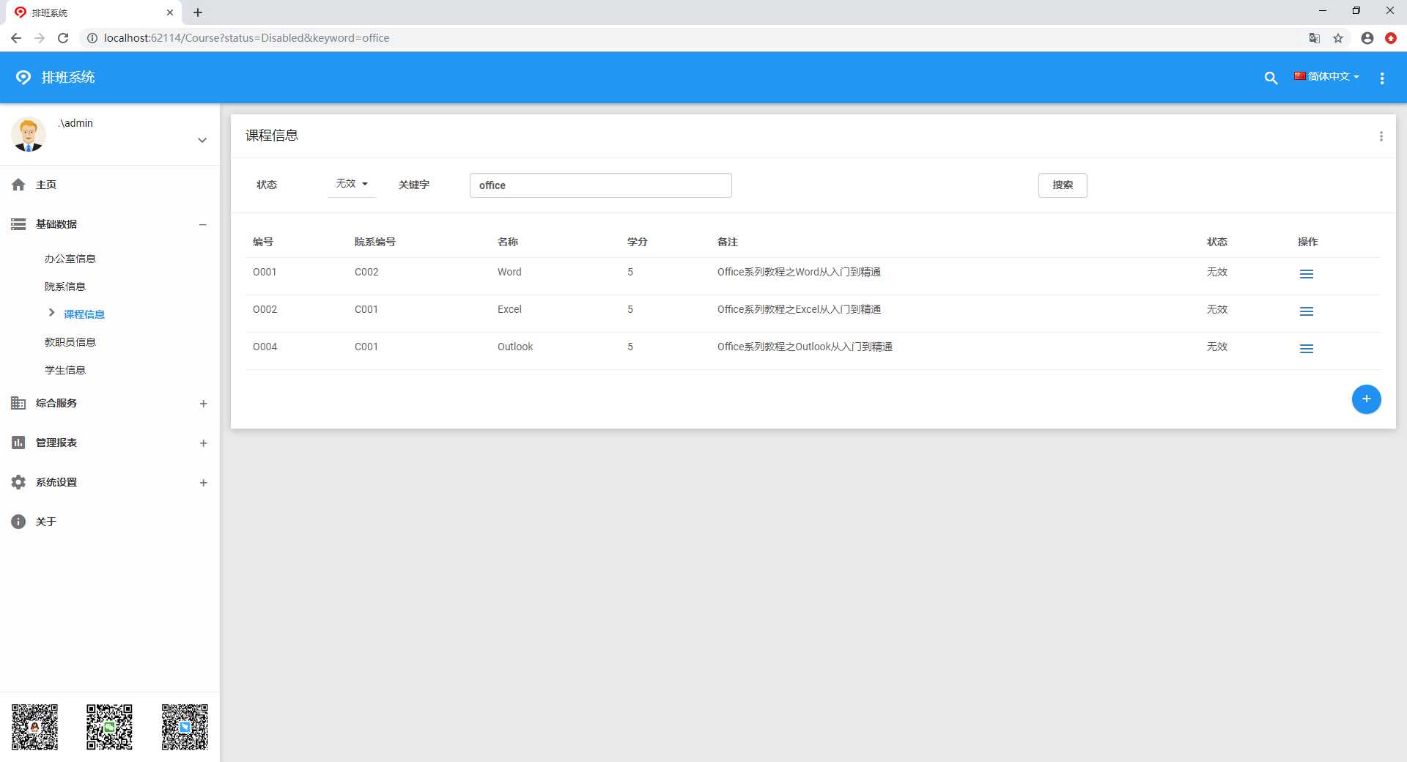The width and height of the screenshot is (1407, 762).
Task: Click the scheduling system logo icon
Action: tap(23, 77)
